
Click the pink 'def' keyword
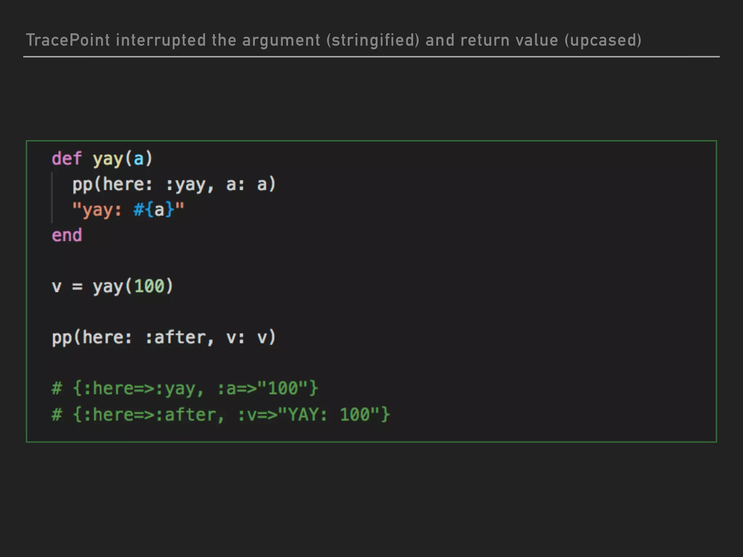point(67,159)
